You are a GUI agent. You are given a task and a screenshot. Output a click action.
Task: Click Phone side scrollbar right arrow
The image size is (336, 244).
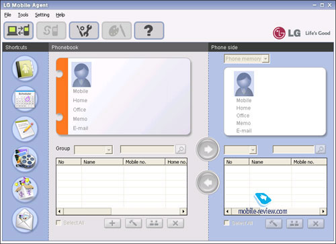tap(323, 211)
